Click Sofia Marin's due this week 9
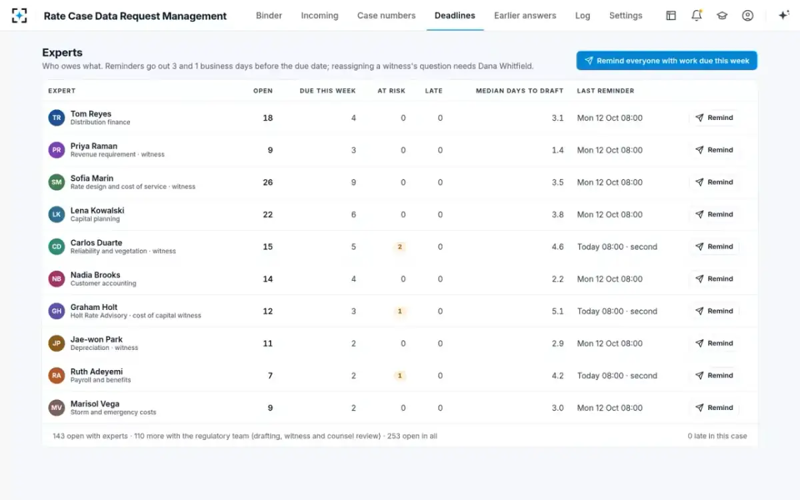 [x=353, y=182]
